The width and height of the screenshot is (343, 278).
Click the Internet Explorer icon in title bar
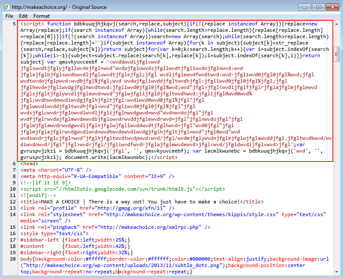click(x=6, y=7)
